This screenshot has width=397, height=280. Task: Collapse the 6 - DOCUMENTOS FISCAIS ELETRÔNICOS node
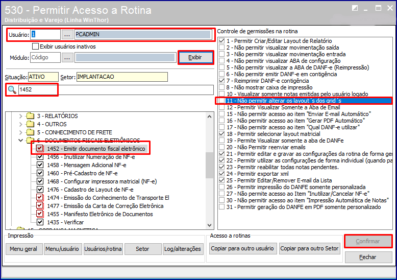21,140
